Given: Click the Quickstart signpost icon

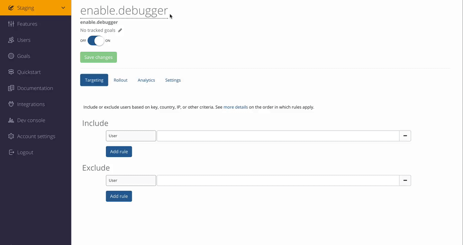Looking at the screenshot, I should 11,72.
